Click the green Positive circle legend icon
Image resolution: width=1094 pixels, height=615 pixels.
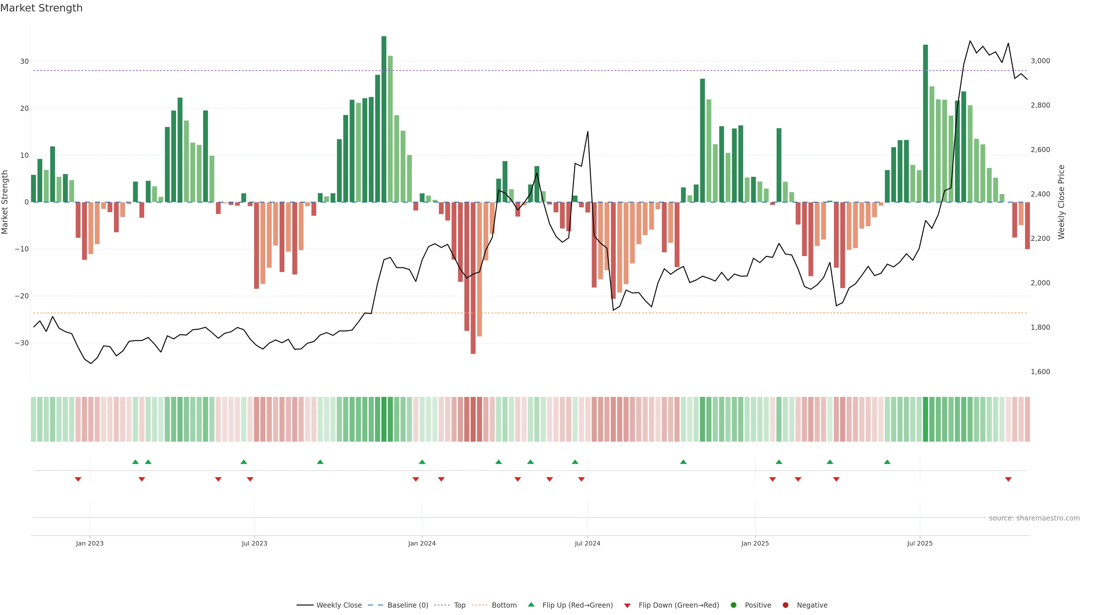point(733,605)
